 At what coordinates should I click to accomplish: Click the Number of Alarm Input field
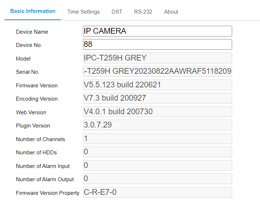pos(157,165)
